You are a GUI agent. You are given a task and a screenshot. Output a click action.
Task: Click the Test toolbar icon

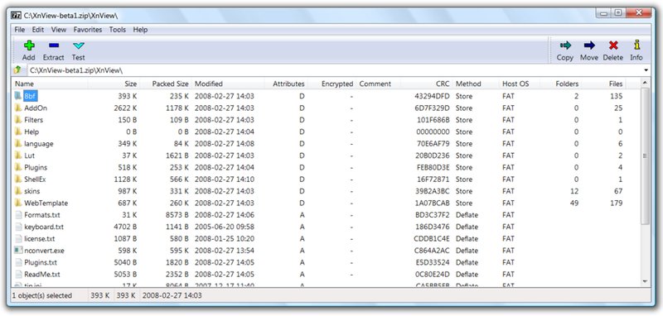(78, 45)
